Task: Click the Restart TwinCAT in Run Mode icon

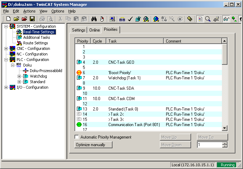Action: 146,19
